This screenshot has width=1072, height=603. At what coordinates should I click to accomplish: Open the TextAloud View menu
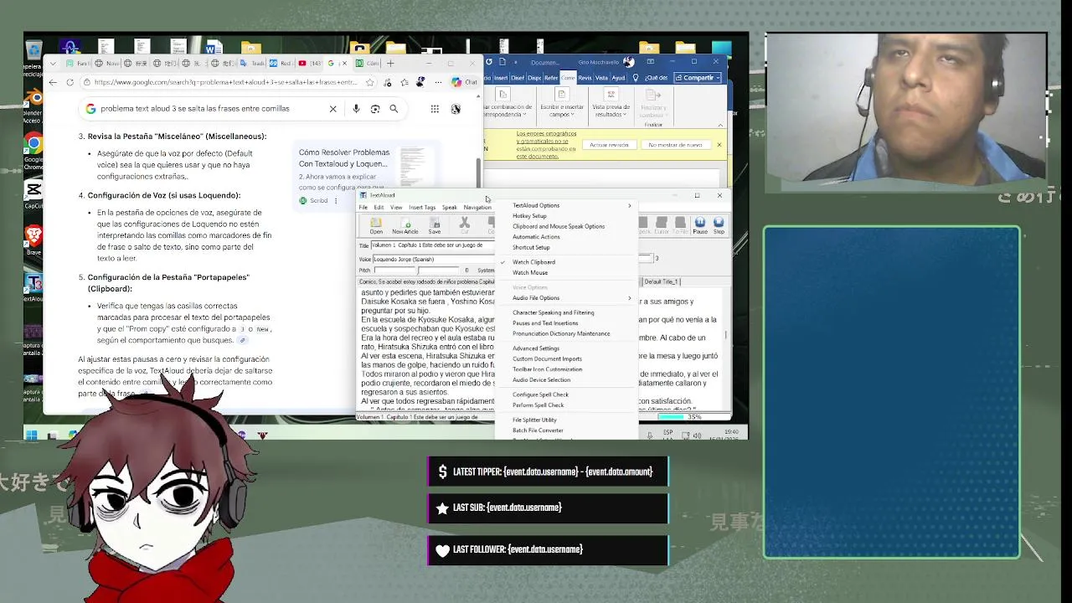pyautogui.click(x=396, y=207)
